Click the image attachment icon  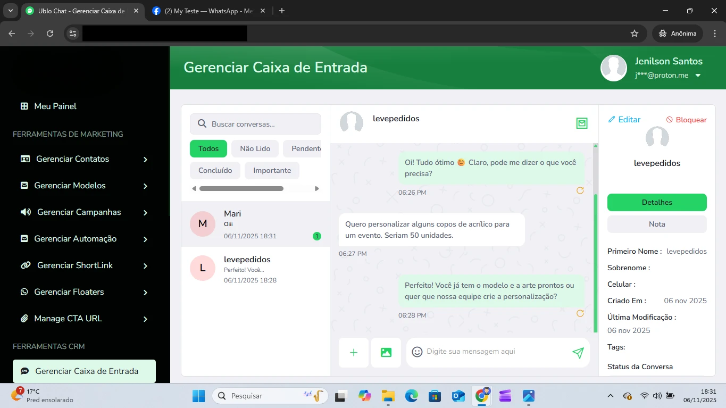(386, 352)
